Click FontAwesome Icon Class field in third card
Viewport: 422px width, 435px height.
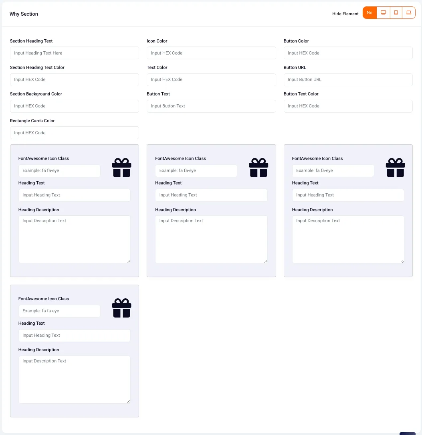click(x=333, y=171)
